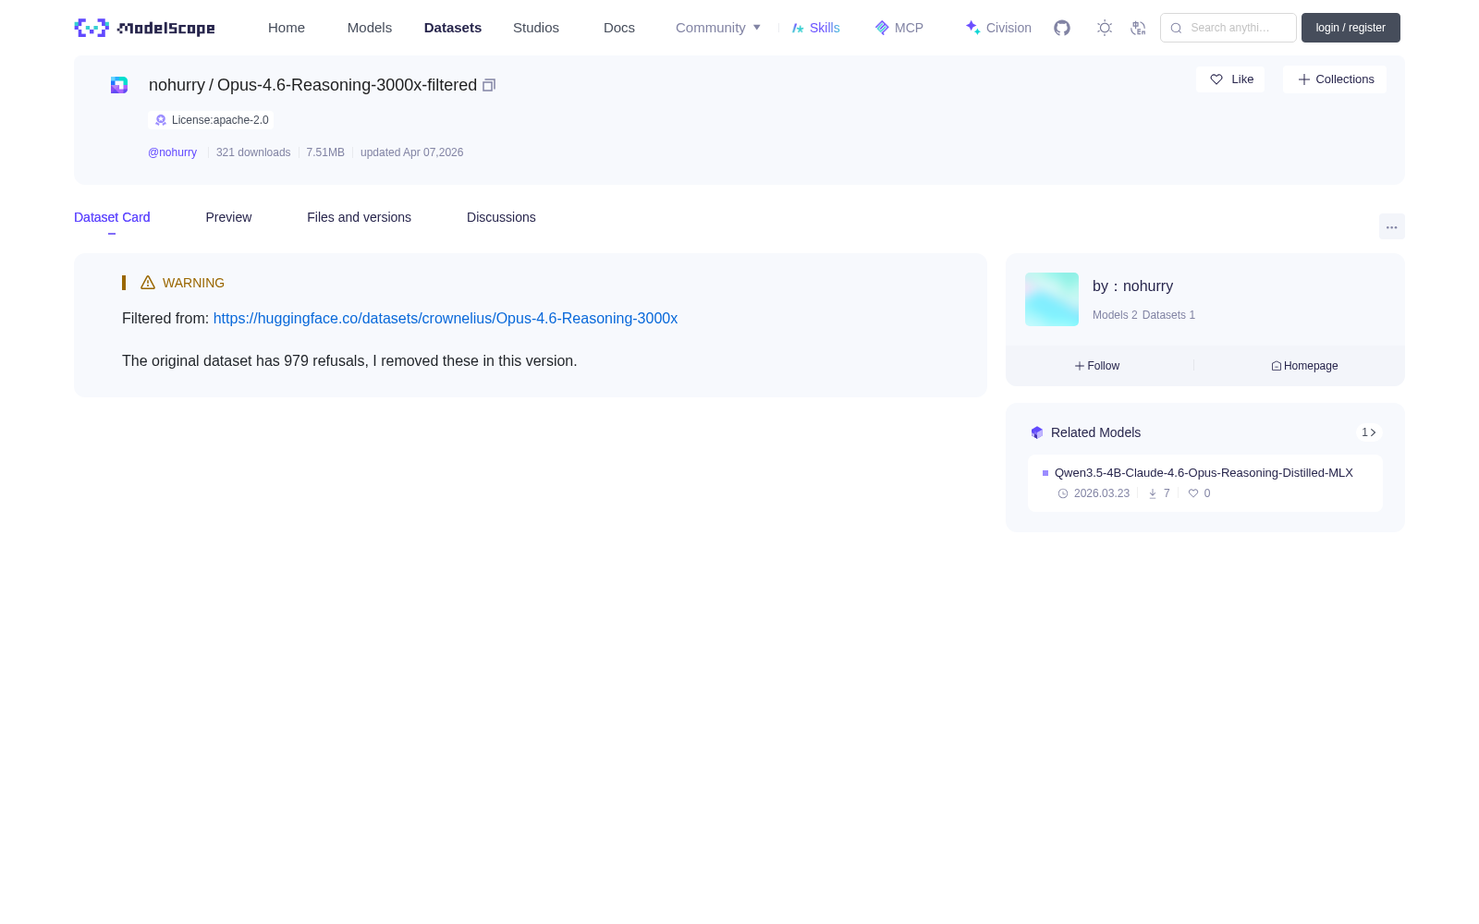Click the Related Models heading
The width and height of the screenshot is (1479, 924).
tap(1095, 432)
